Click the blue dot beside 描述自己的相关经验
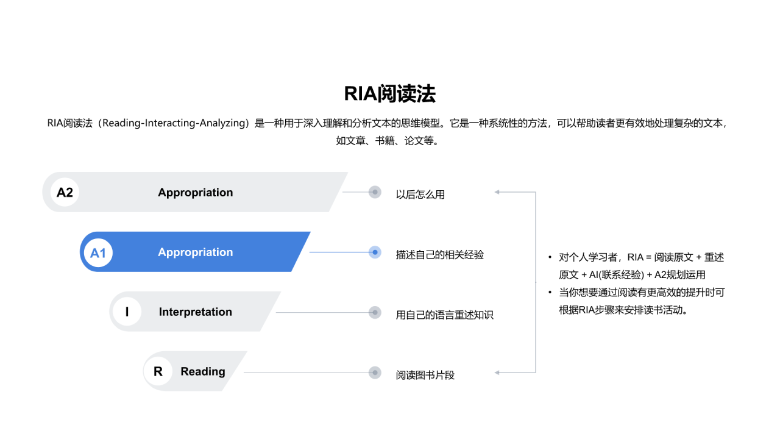The image size is (780, 439). (x=375, y=252)
